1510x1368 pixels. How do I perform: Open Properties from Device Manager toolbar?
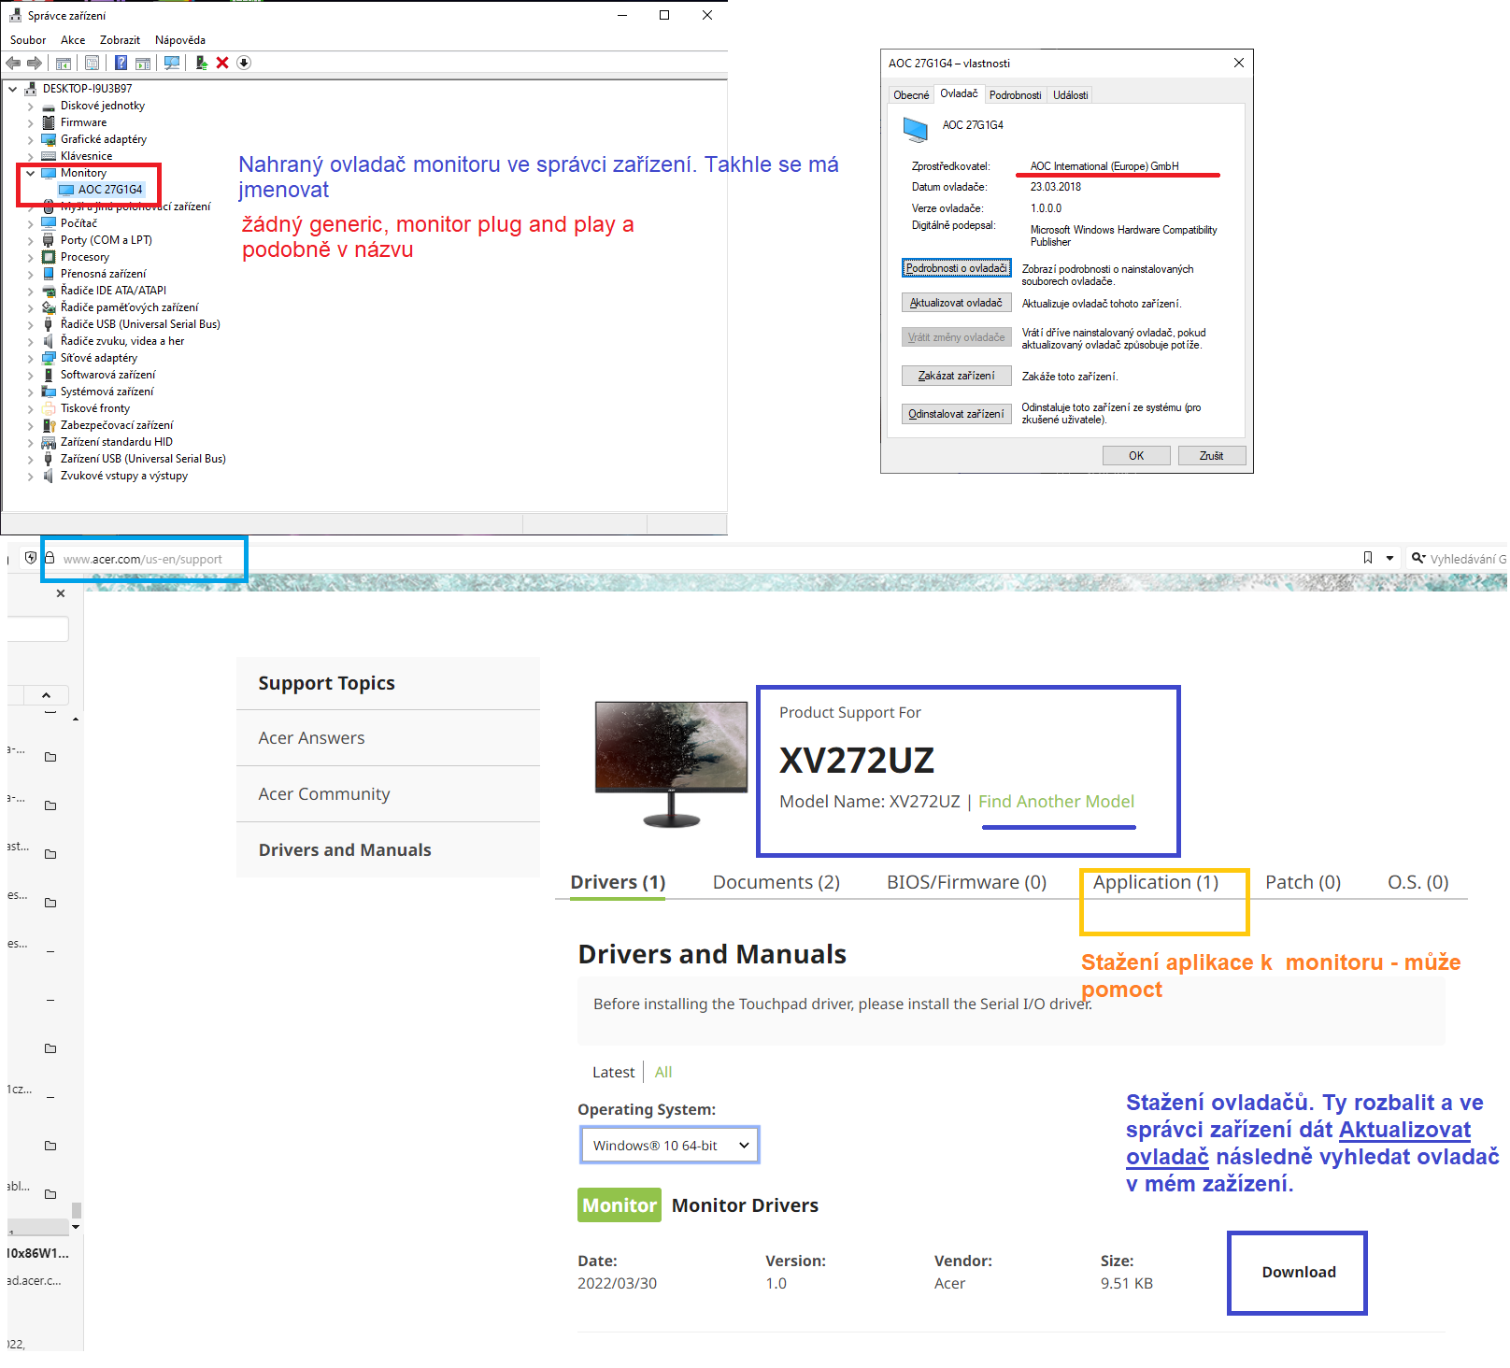point(92,63)
